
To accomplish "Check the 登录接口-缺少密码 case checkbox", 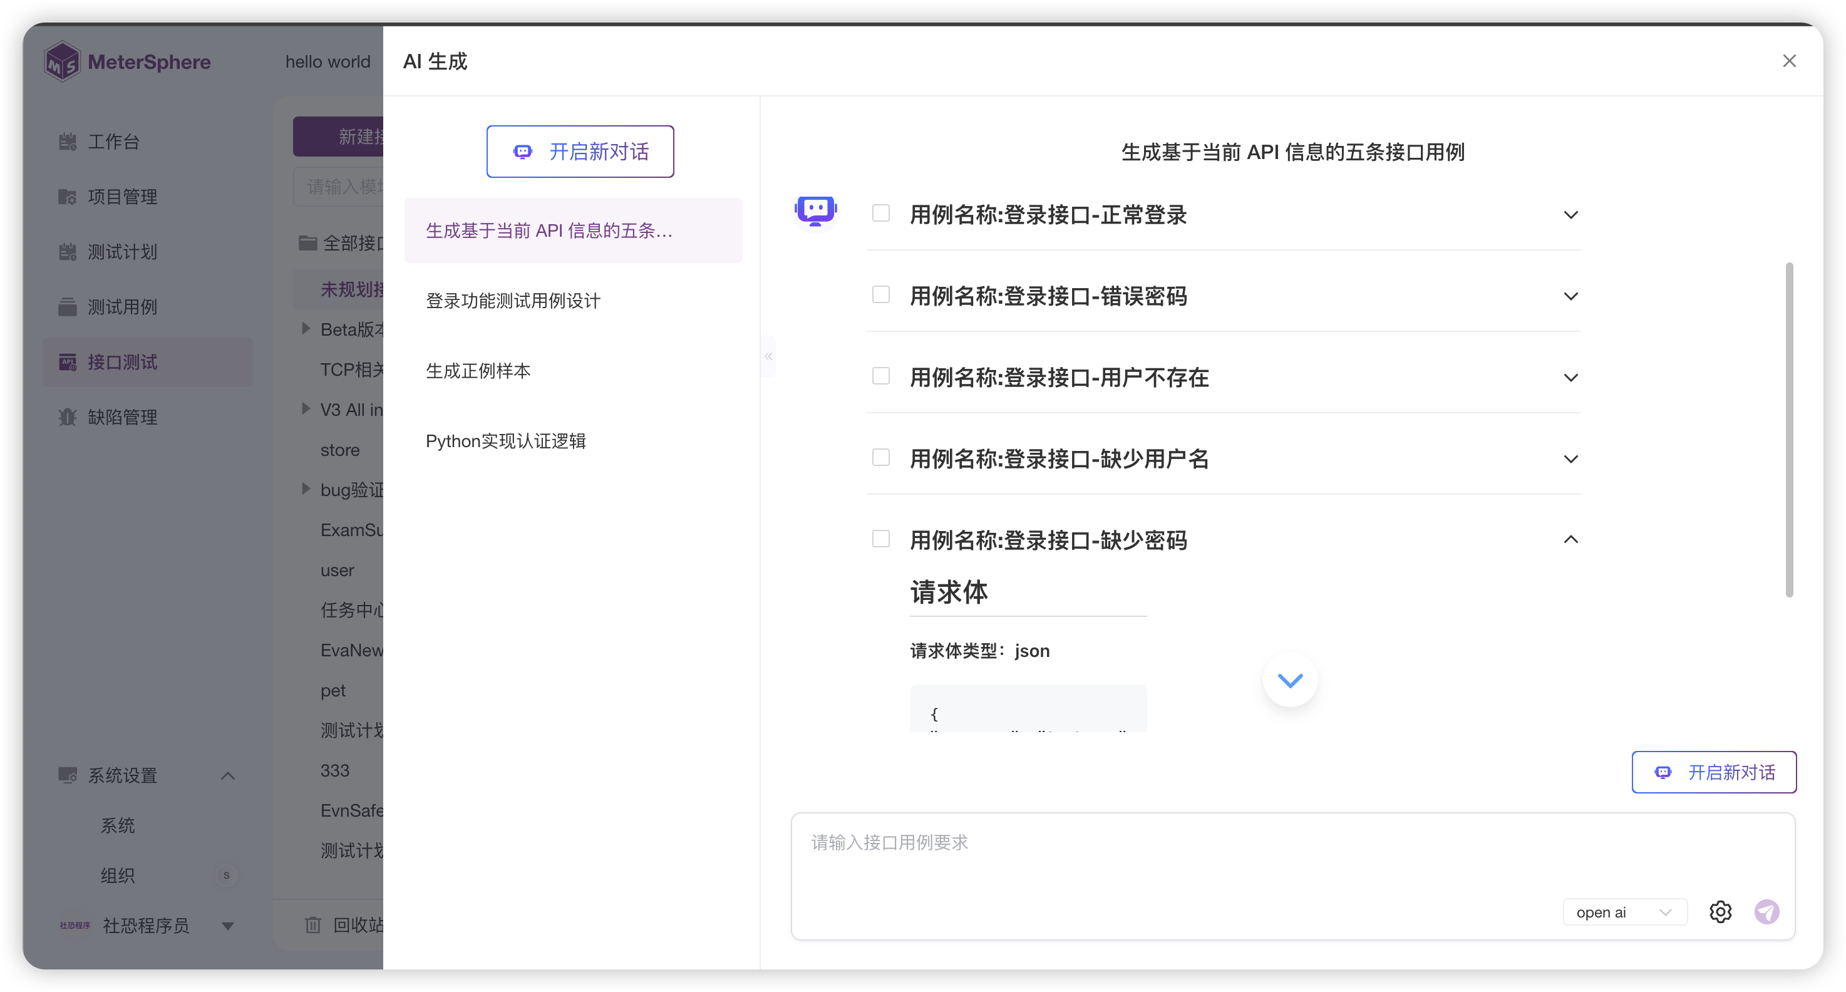I will (x=880, y=539).
